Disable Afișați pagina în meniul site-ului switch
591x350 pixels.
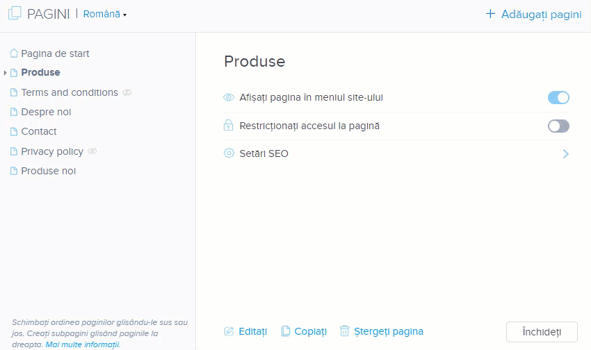tap(558, 97)
